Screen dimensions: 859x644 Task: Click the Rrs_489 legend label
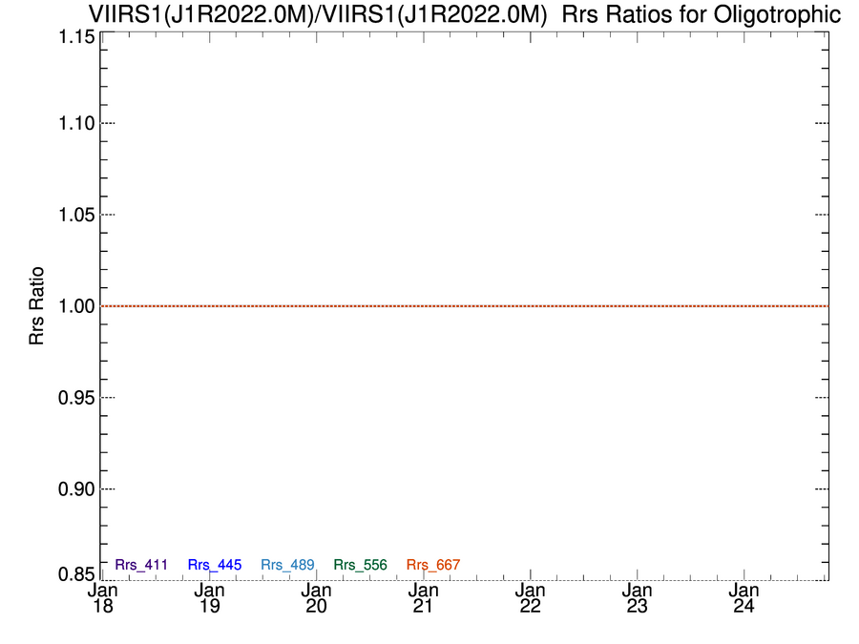(x=287, y=565)
